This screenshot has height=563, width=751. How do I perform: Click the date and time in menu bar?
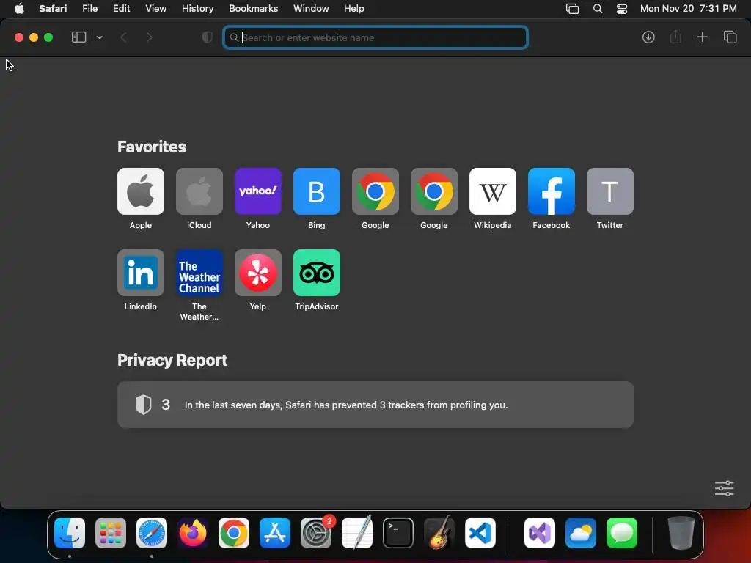[688, 9]
